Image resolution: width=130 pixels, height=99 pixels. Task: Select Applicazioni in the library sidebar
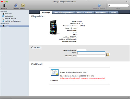pos(9,16)
